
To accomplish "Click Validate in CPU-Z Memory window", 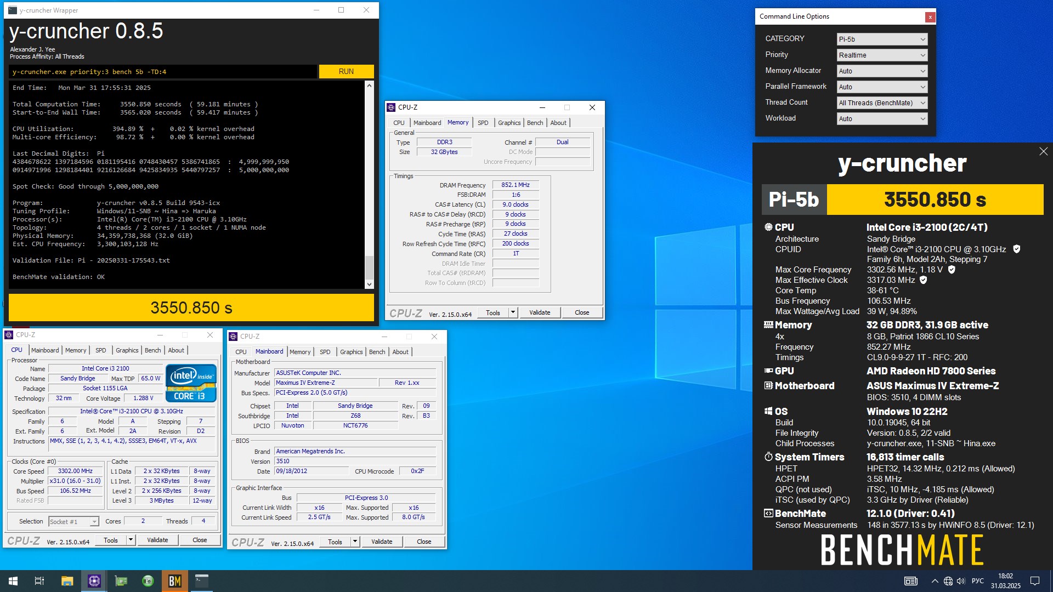I will tap(540, 312).
